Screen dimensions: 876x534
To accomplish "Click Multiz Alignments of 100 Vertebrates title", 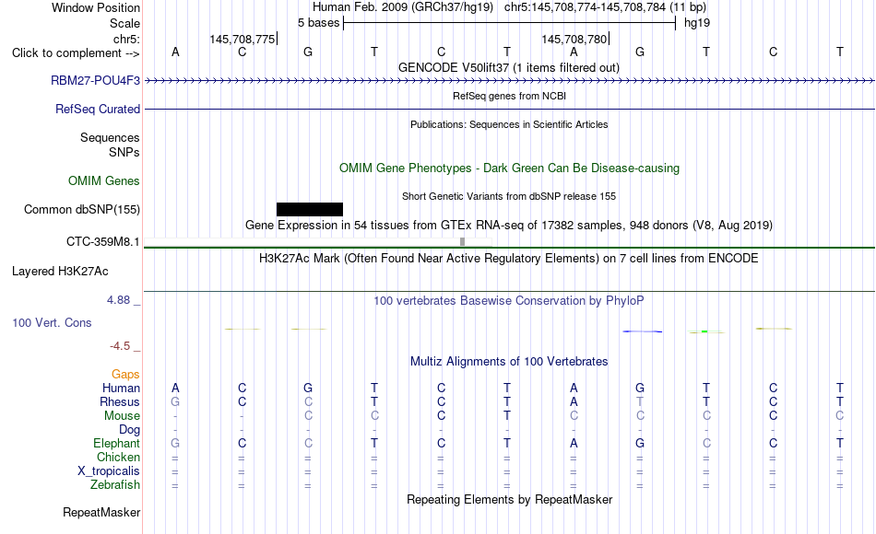I will tap(509, 362).
